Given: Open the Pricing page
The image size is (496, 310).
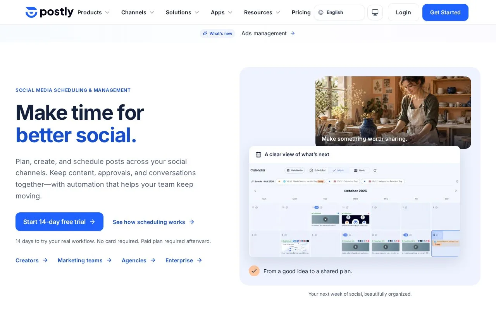Looking at the screenshot, I should coord(301,12).
